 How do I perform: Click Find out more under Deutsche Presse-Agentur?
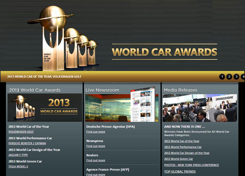(x=96, y=132)
